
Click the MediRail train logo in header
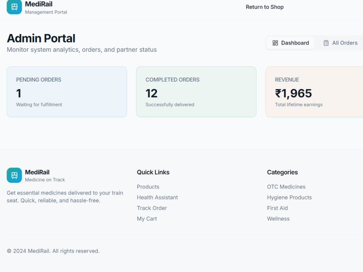[14, 7]
